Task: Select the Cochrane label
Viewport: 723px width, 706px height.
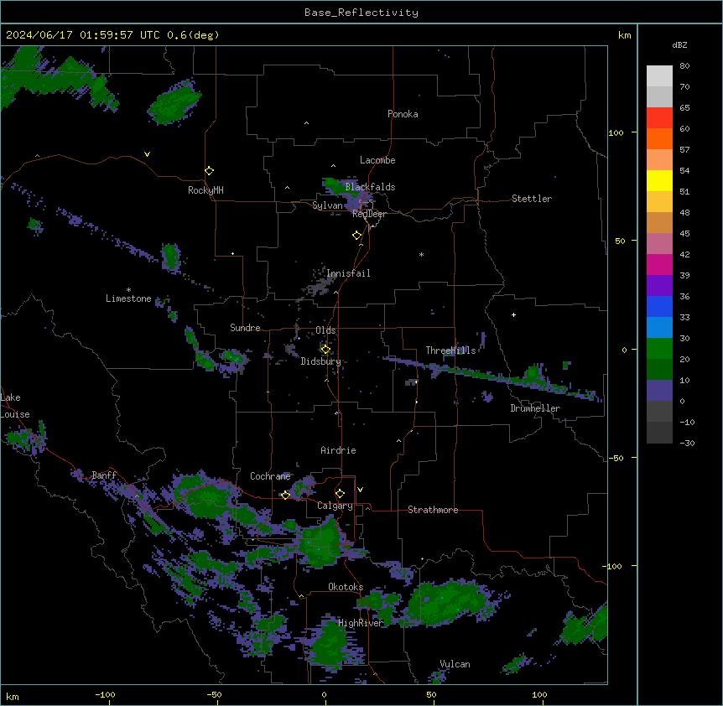Action: [270, 476]
